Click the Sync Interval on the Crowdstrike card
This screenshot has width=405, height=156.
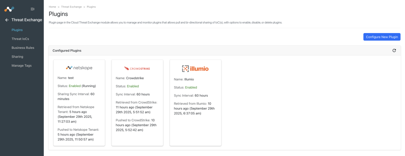click(132, 94)
